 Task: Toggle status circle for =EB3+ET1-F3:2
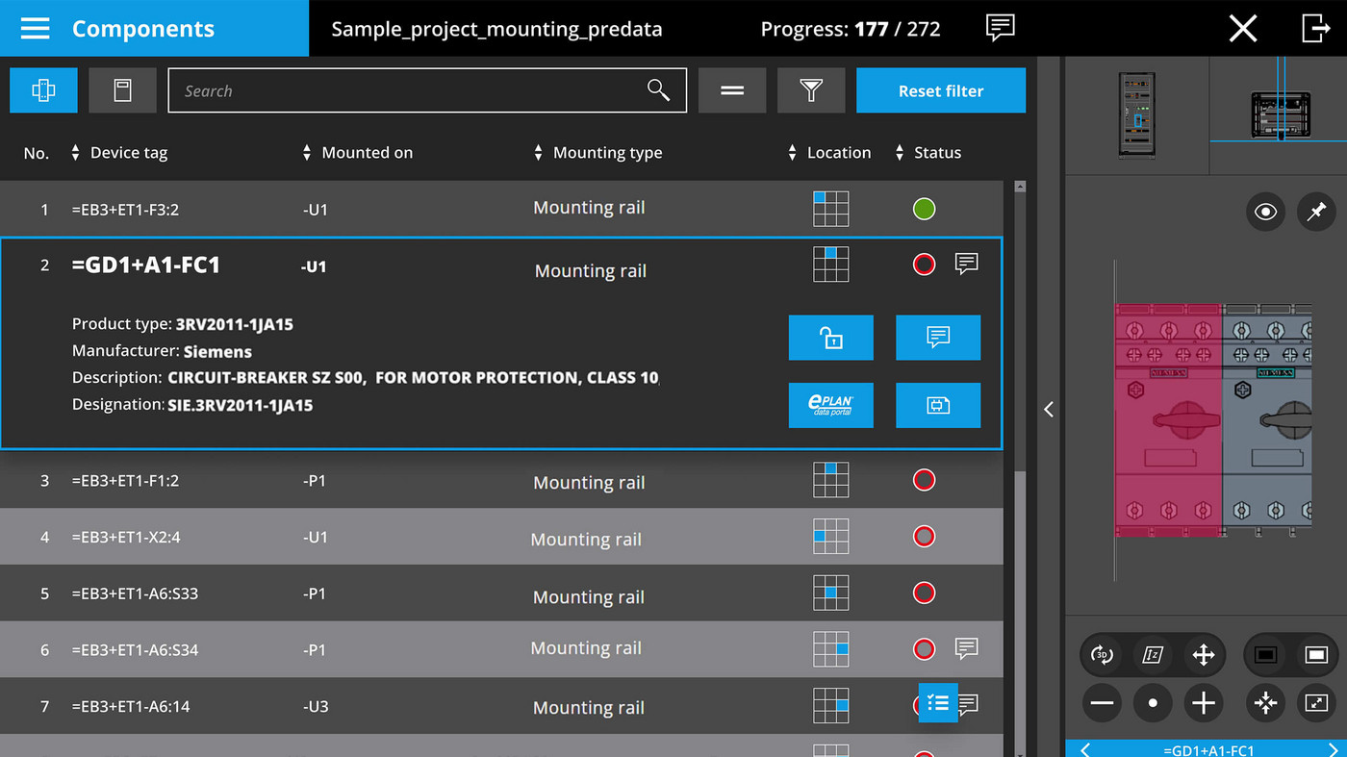(924, 209)
